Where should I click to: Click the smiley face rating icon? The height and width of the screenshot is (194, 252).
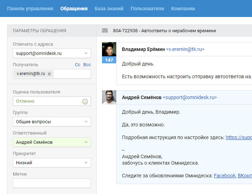(85, 101)
